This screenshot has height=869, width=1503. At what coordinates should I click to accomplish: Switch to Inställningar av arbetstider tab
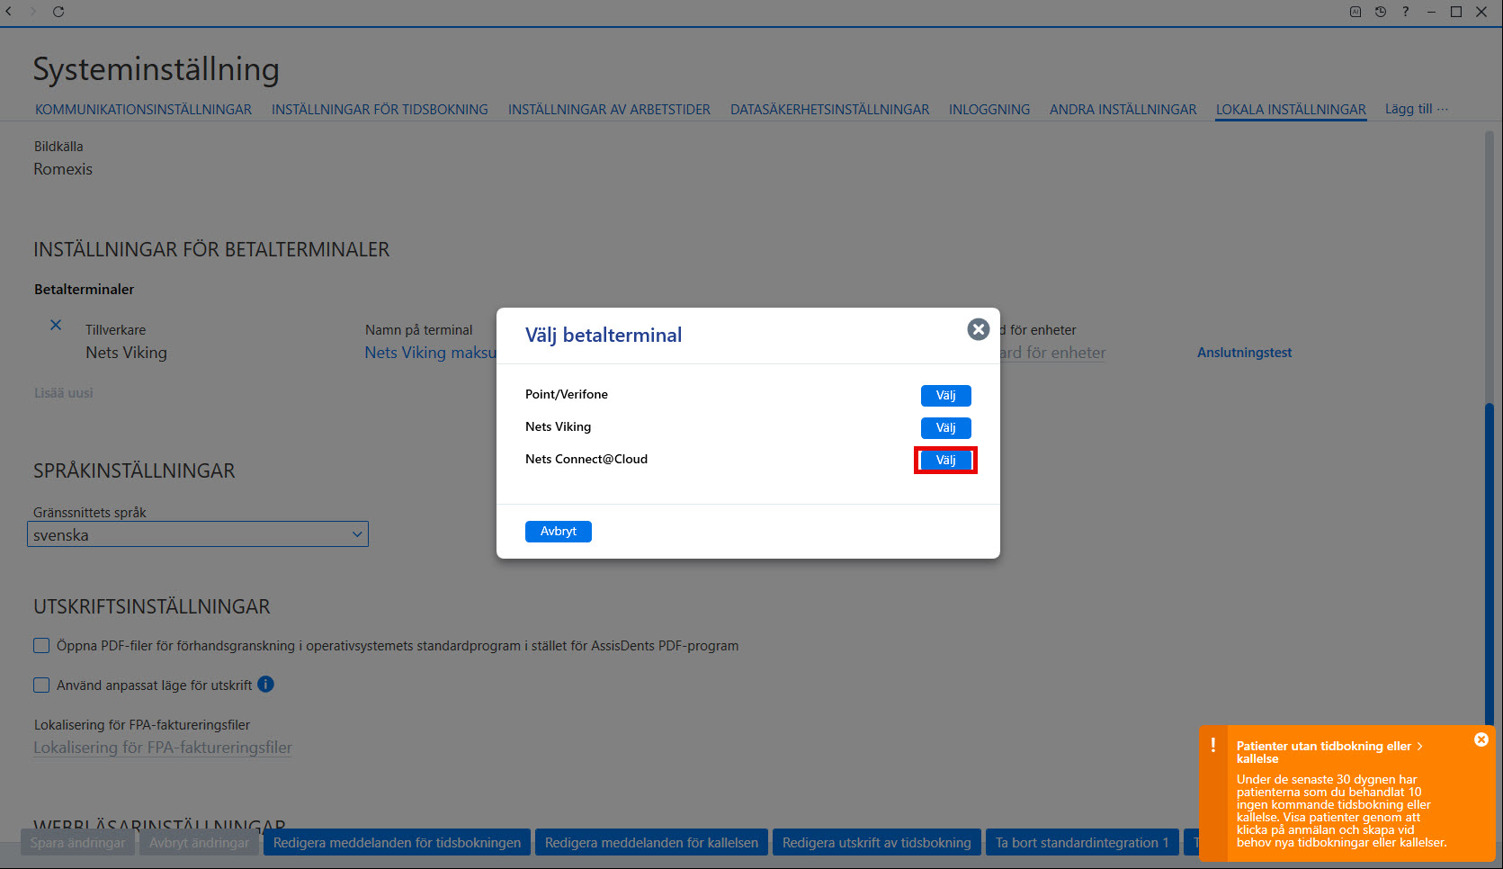609,110
